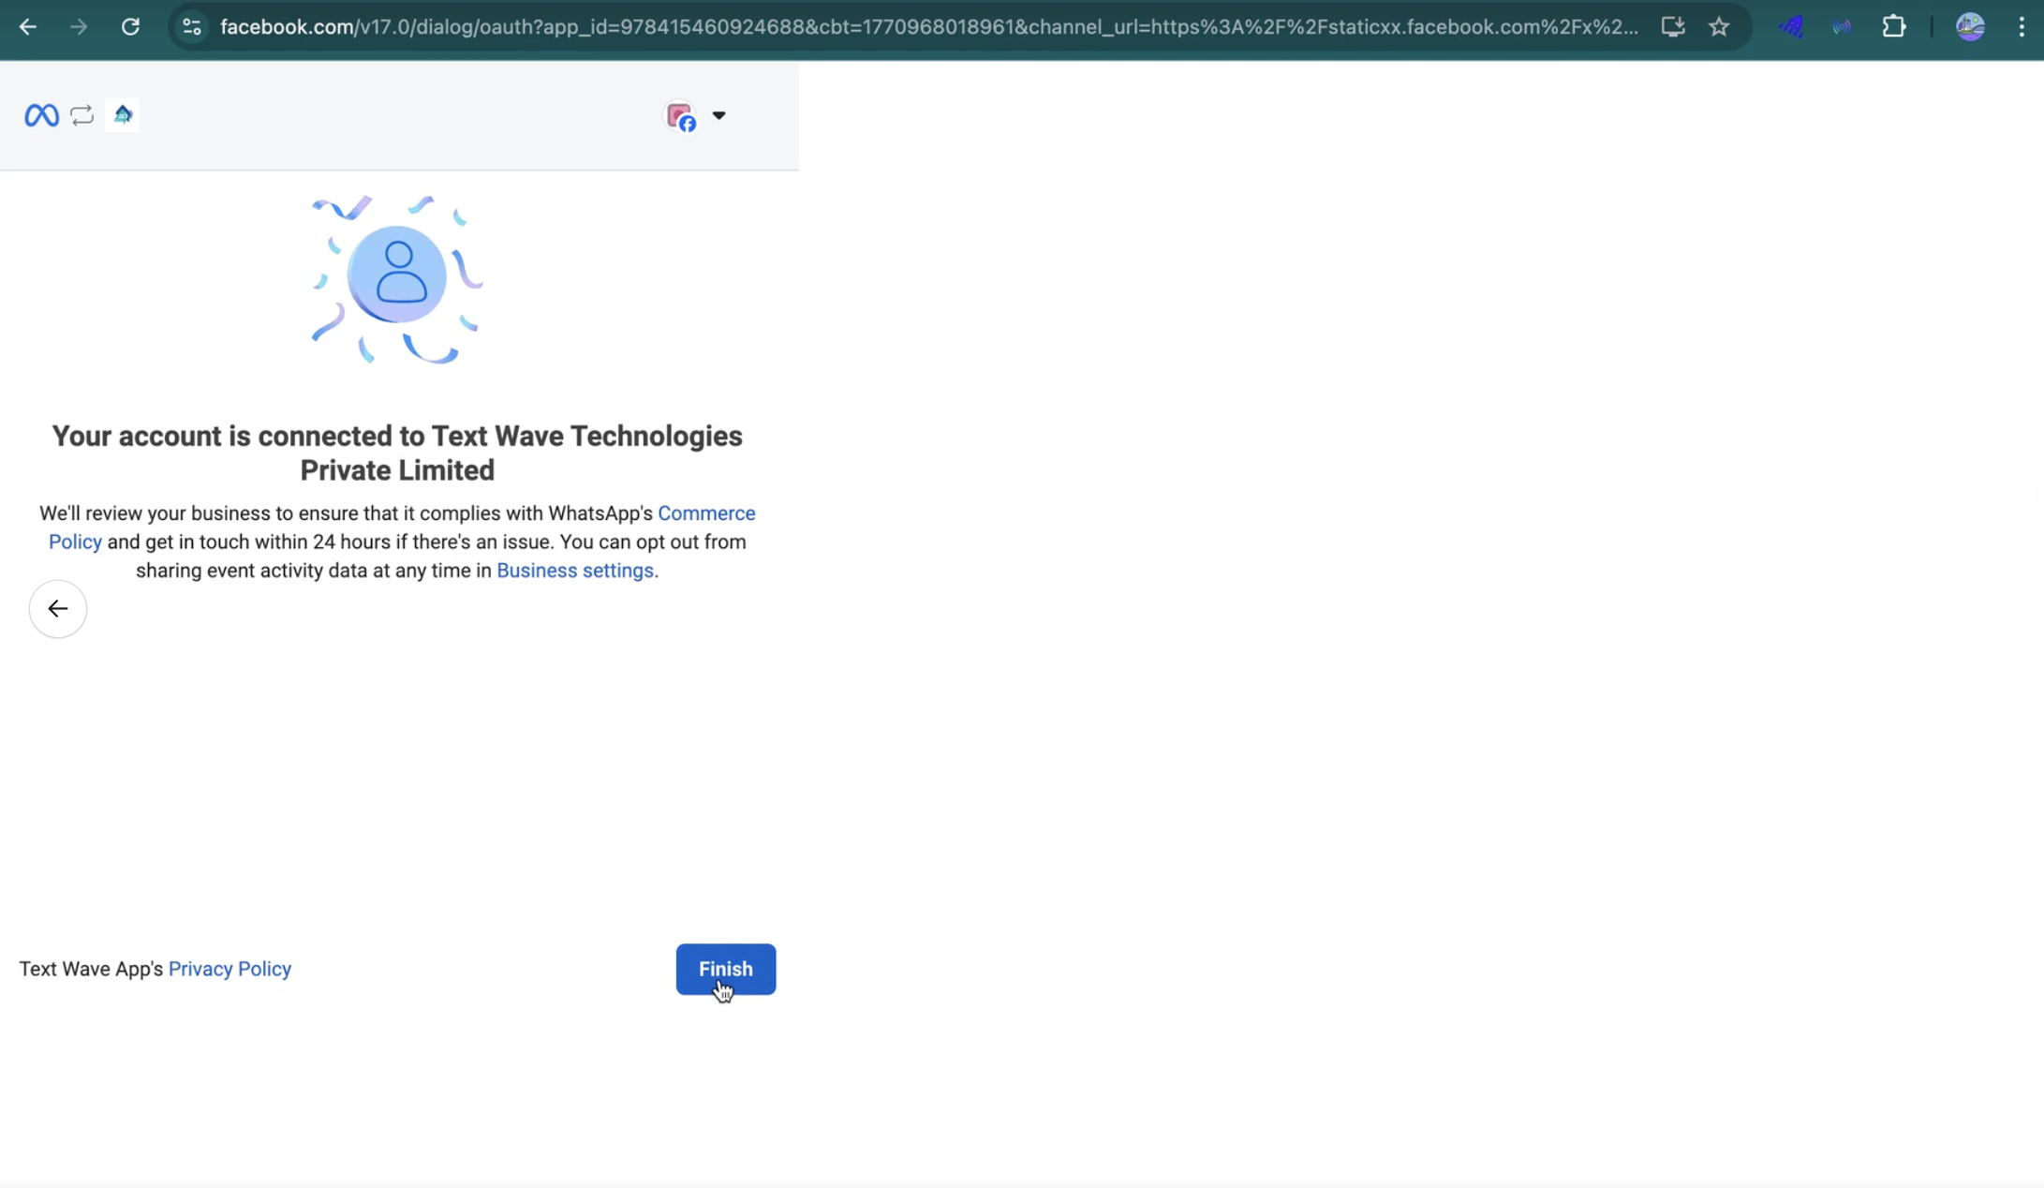
Task: Expand the account switcher dropdown caret
Action: click(718, 115)
